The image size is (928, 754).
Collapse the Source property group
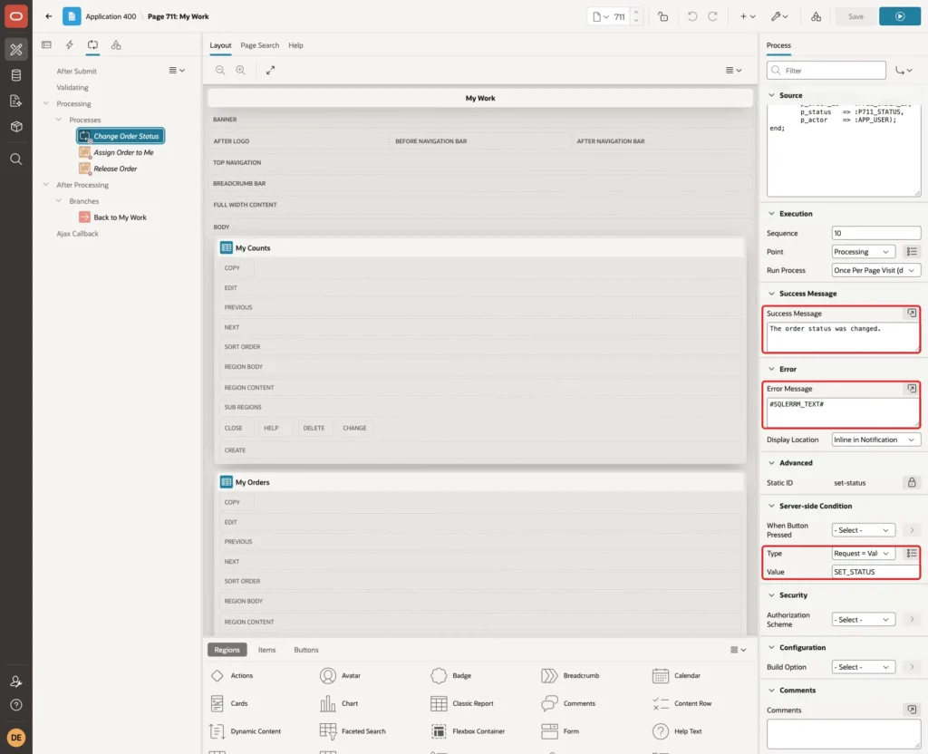[x=771, y=94]
